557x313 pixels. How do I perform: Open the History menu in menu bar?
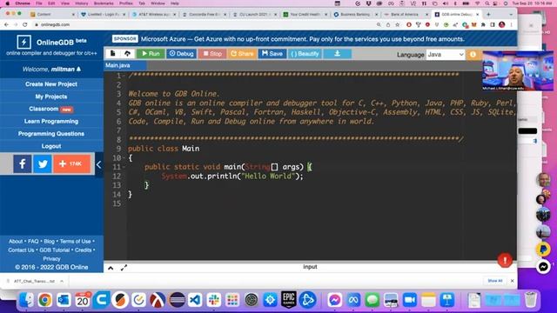point(81,3)
